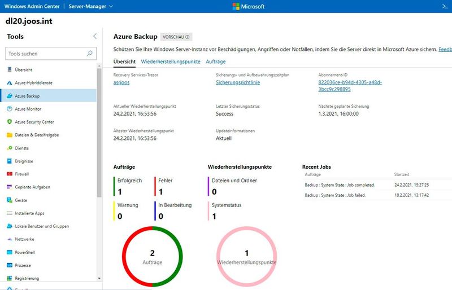Open Azure Monitor tool label
452x290 pixels.
point(28,109)
